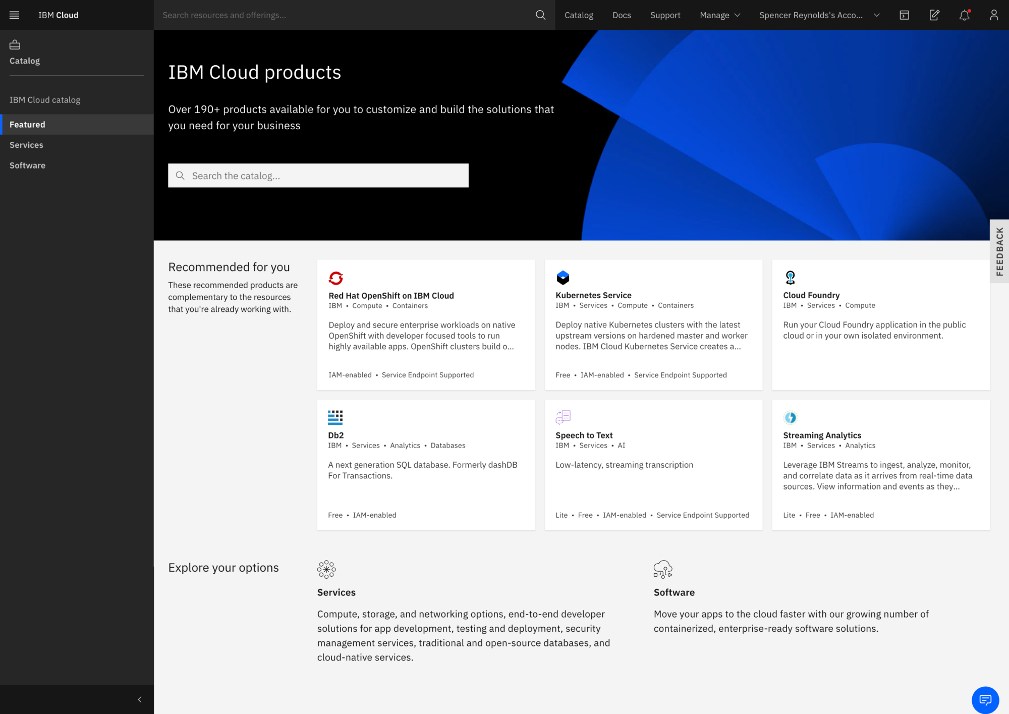Click 'Lite' tag on Streaming Analytics card
Image resolution: width=1009 pixels, height=714 pixels.
[789, 515]
